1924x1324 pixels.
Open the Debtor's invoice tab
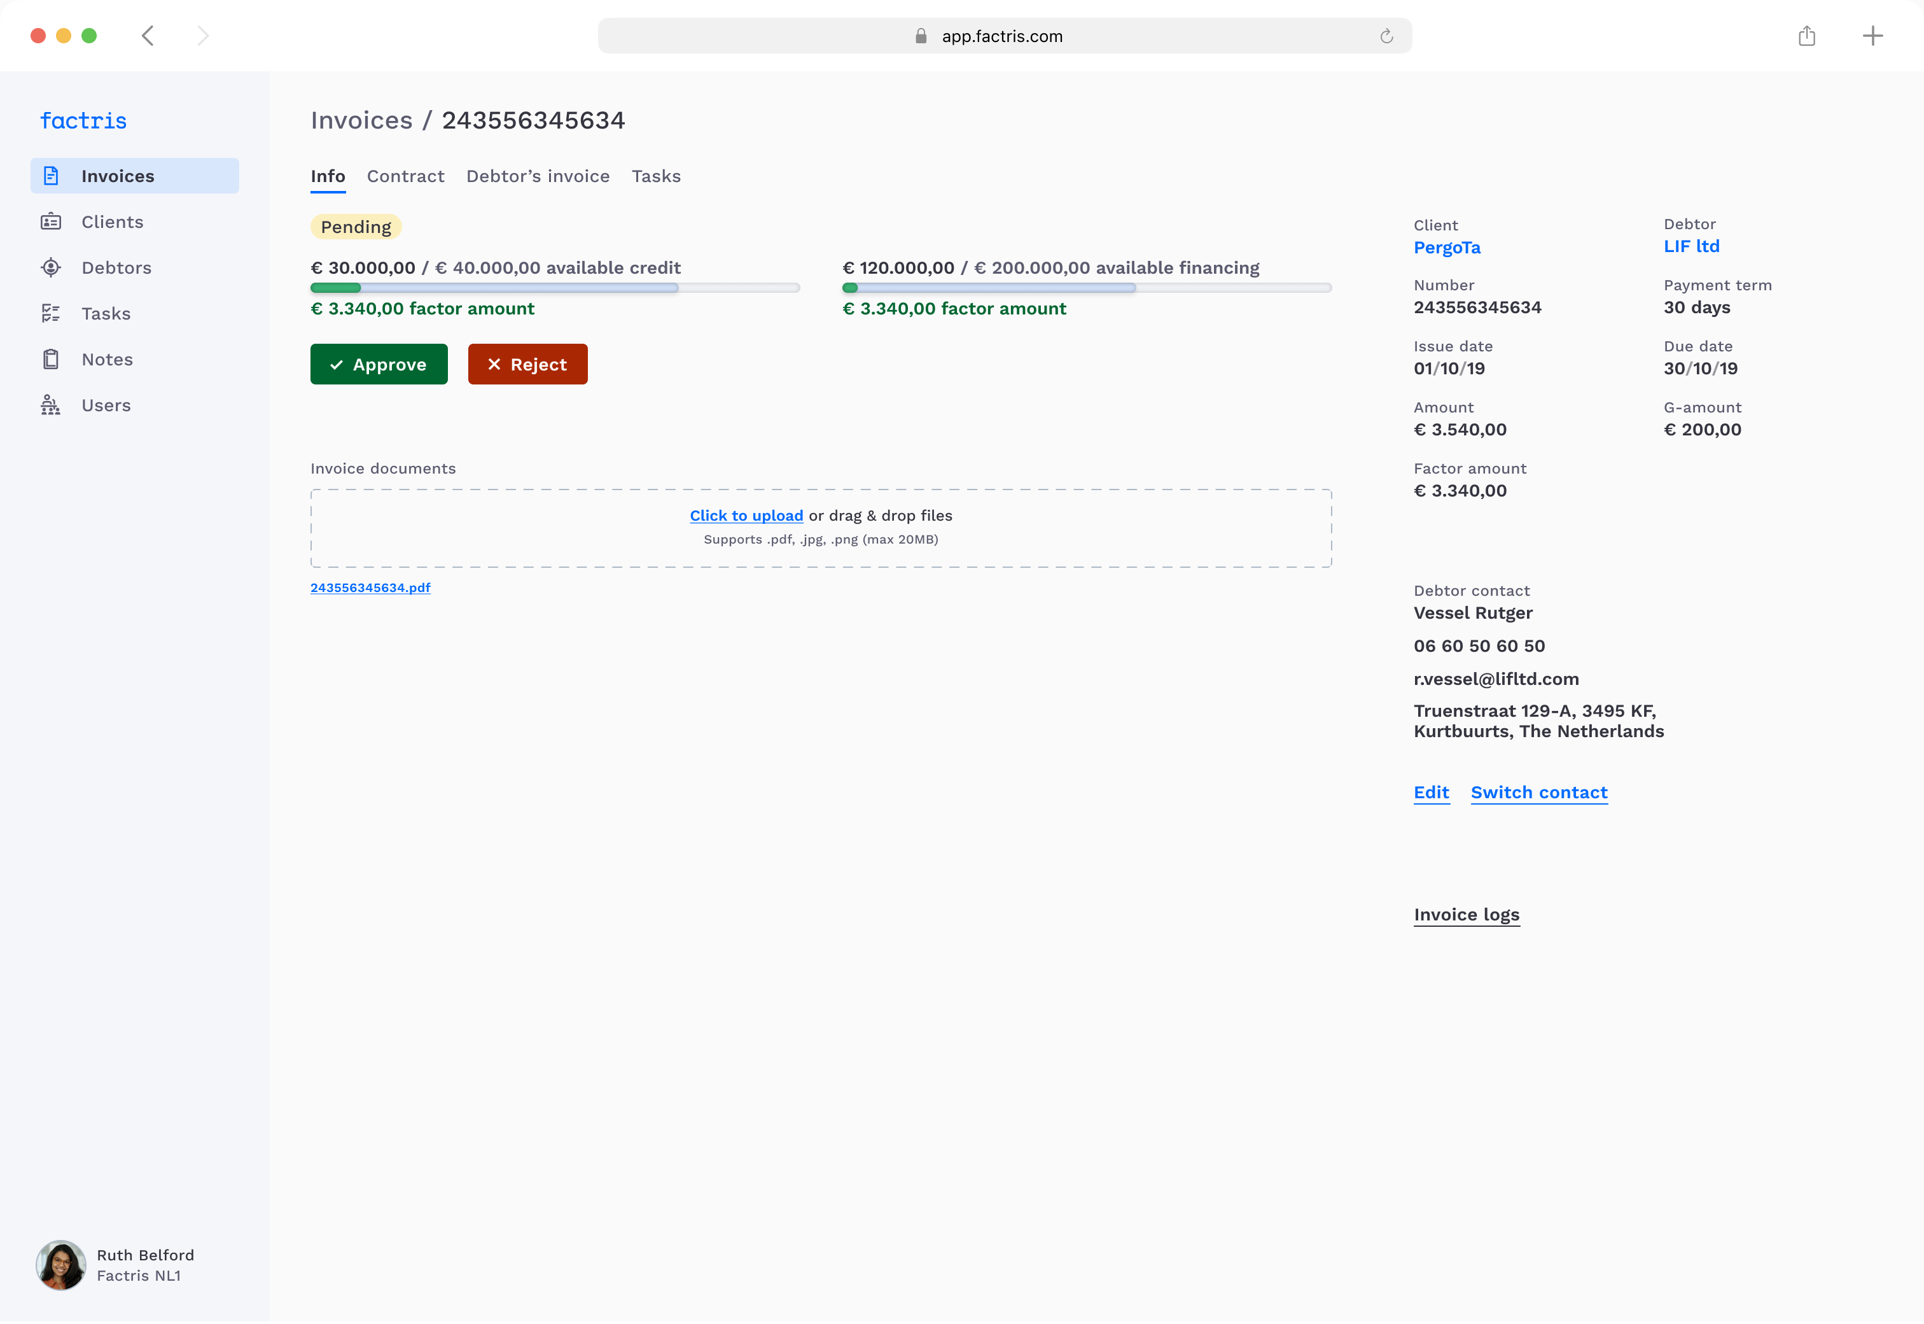point(537,176)
